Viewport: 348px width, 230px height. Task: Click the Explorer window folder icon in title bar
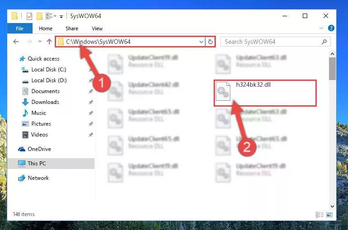(x=14, y=16)
